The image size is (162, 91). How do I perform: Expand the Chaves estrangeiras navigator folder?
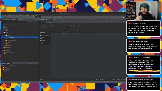coord(6,41)
